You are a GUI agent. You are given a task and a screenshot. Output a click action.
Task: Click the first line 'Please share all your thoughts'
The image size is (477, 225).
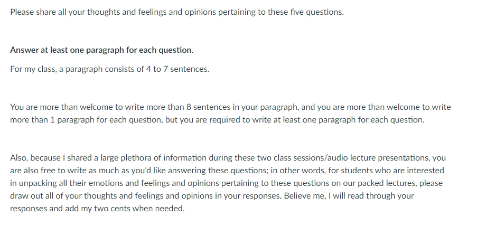pos(177,12)
